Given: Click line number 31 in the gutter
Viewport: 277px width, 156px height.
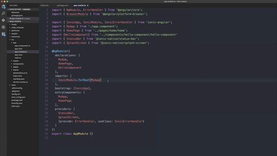Looking at the screenshot, I should coord(46,134).
